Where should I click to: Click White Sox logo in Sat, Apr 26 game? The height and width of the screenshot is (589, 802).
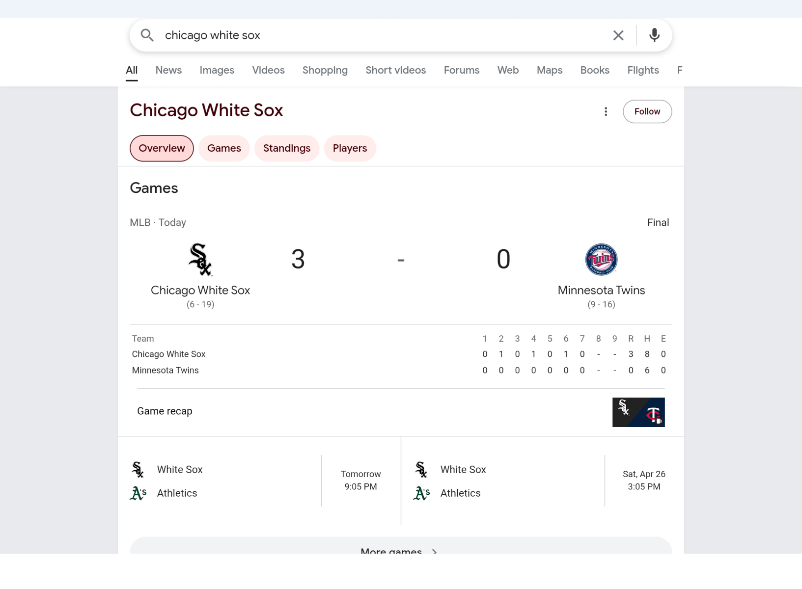tap(421, 470)
